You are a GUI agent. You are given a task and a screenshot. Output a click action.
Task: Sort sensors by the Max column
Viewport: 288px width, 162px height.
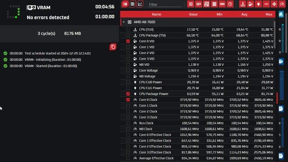(269, 14)
